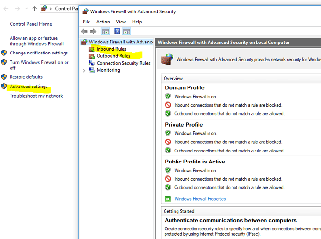Screen dimensions: 321x239
Task: Expand the Monitoring tree node
Action: pos(84,70)
